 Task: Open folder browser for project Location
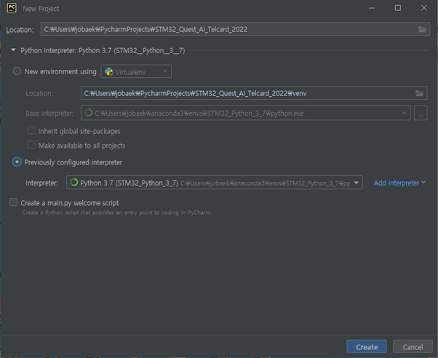422,29
